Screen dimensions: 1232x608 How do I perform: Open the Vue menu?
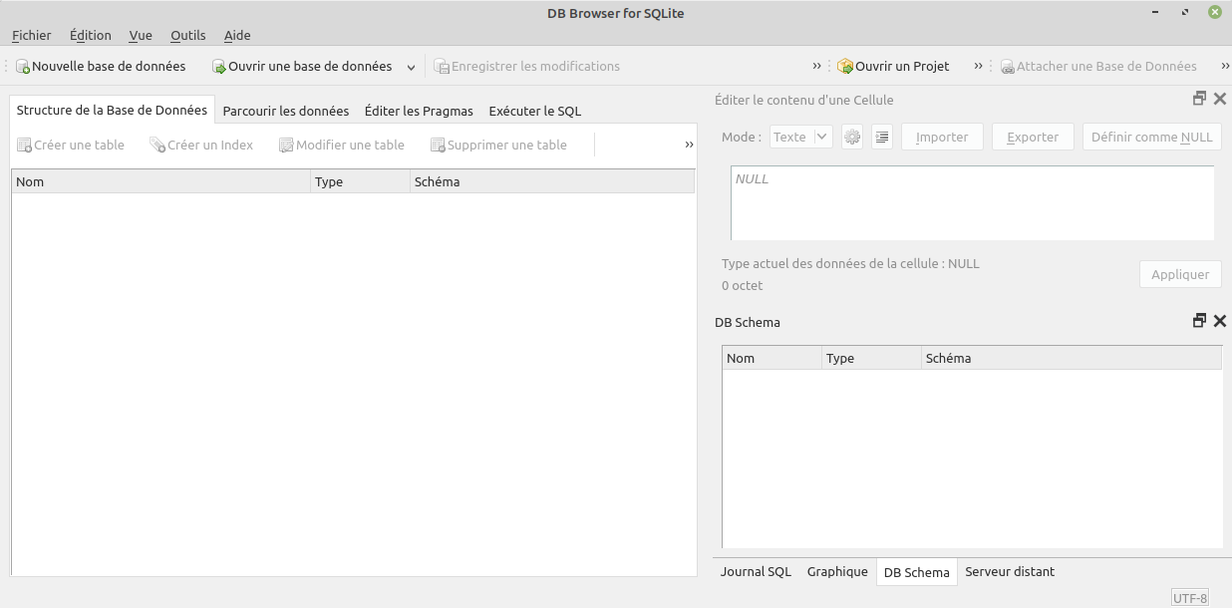[x=141, y=35]
